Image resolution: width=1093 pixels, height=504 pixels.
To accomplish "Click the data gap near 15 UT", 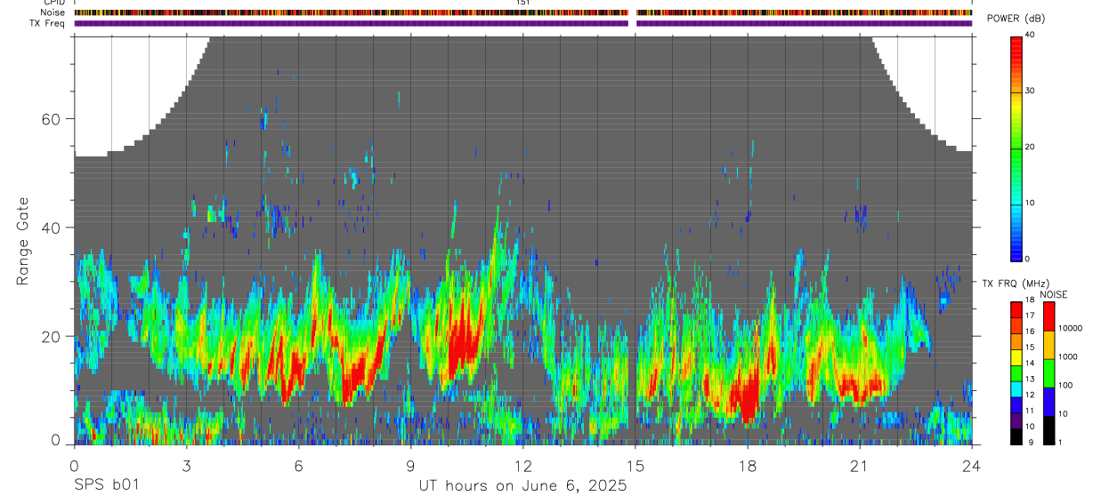I will (633, 240).
